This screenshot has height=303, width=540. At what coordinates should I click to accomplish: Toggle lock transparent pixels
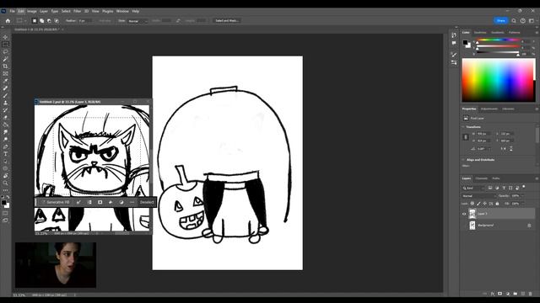(472, 204)
